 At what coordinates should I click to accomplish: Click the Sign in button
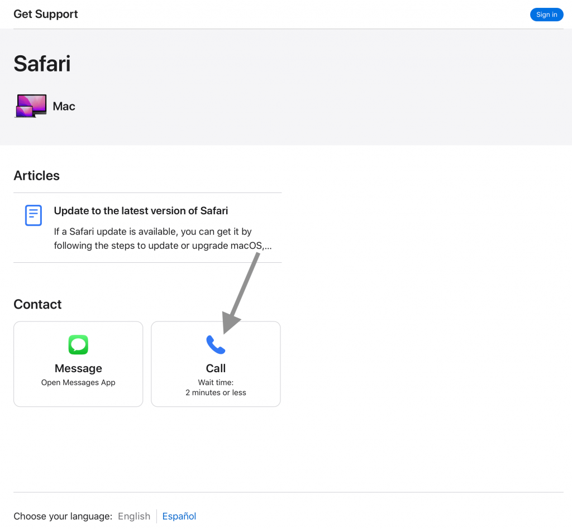coord(546,15)
